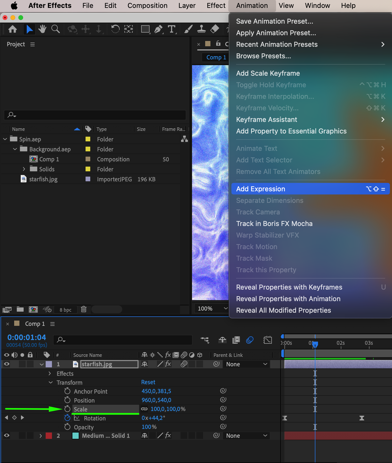Open the project flowchart view icon
The height and width of the screenshot is (463, 392).
[x=184, y=139]
